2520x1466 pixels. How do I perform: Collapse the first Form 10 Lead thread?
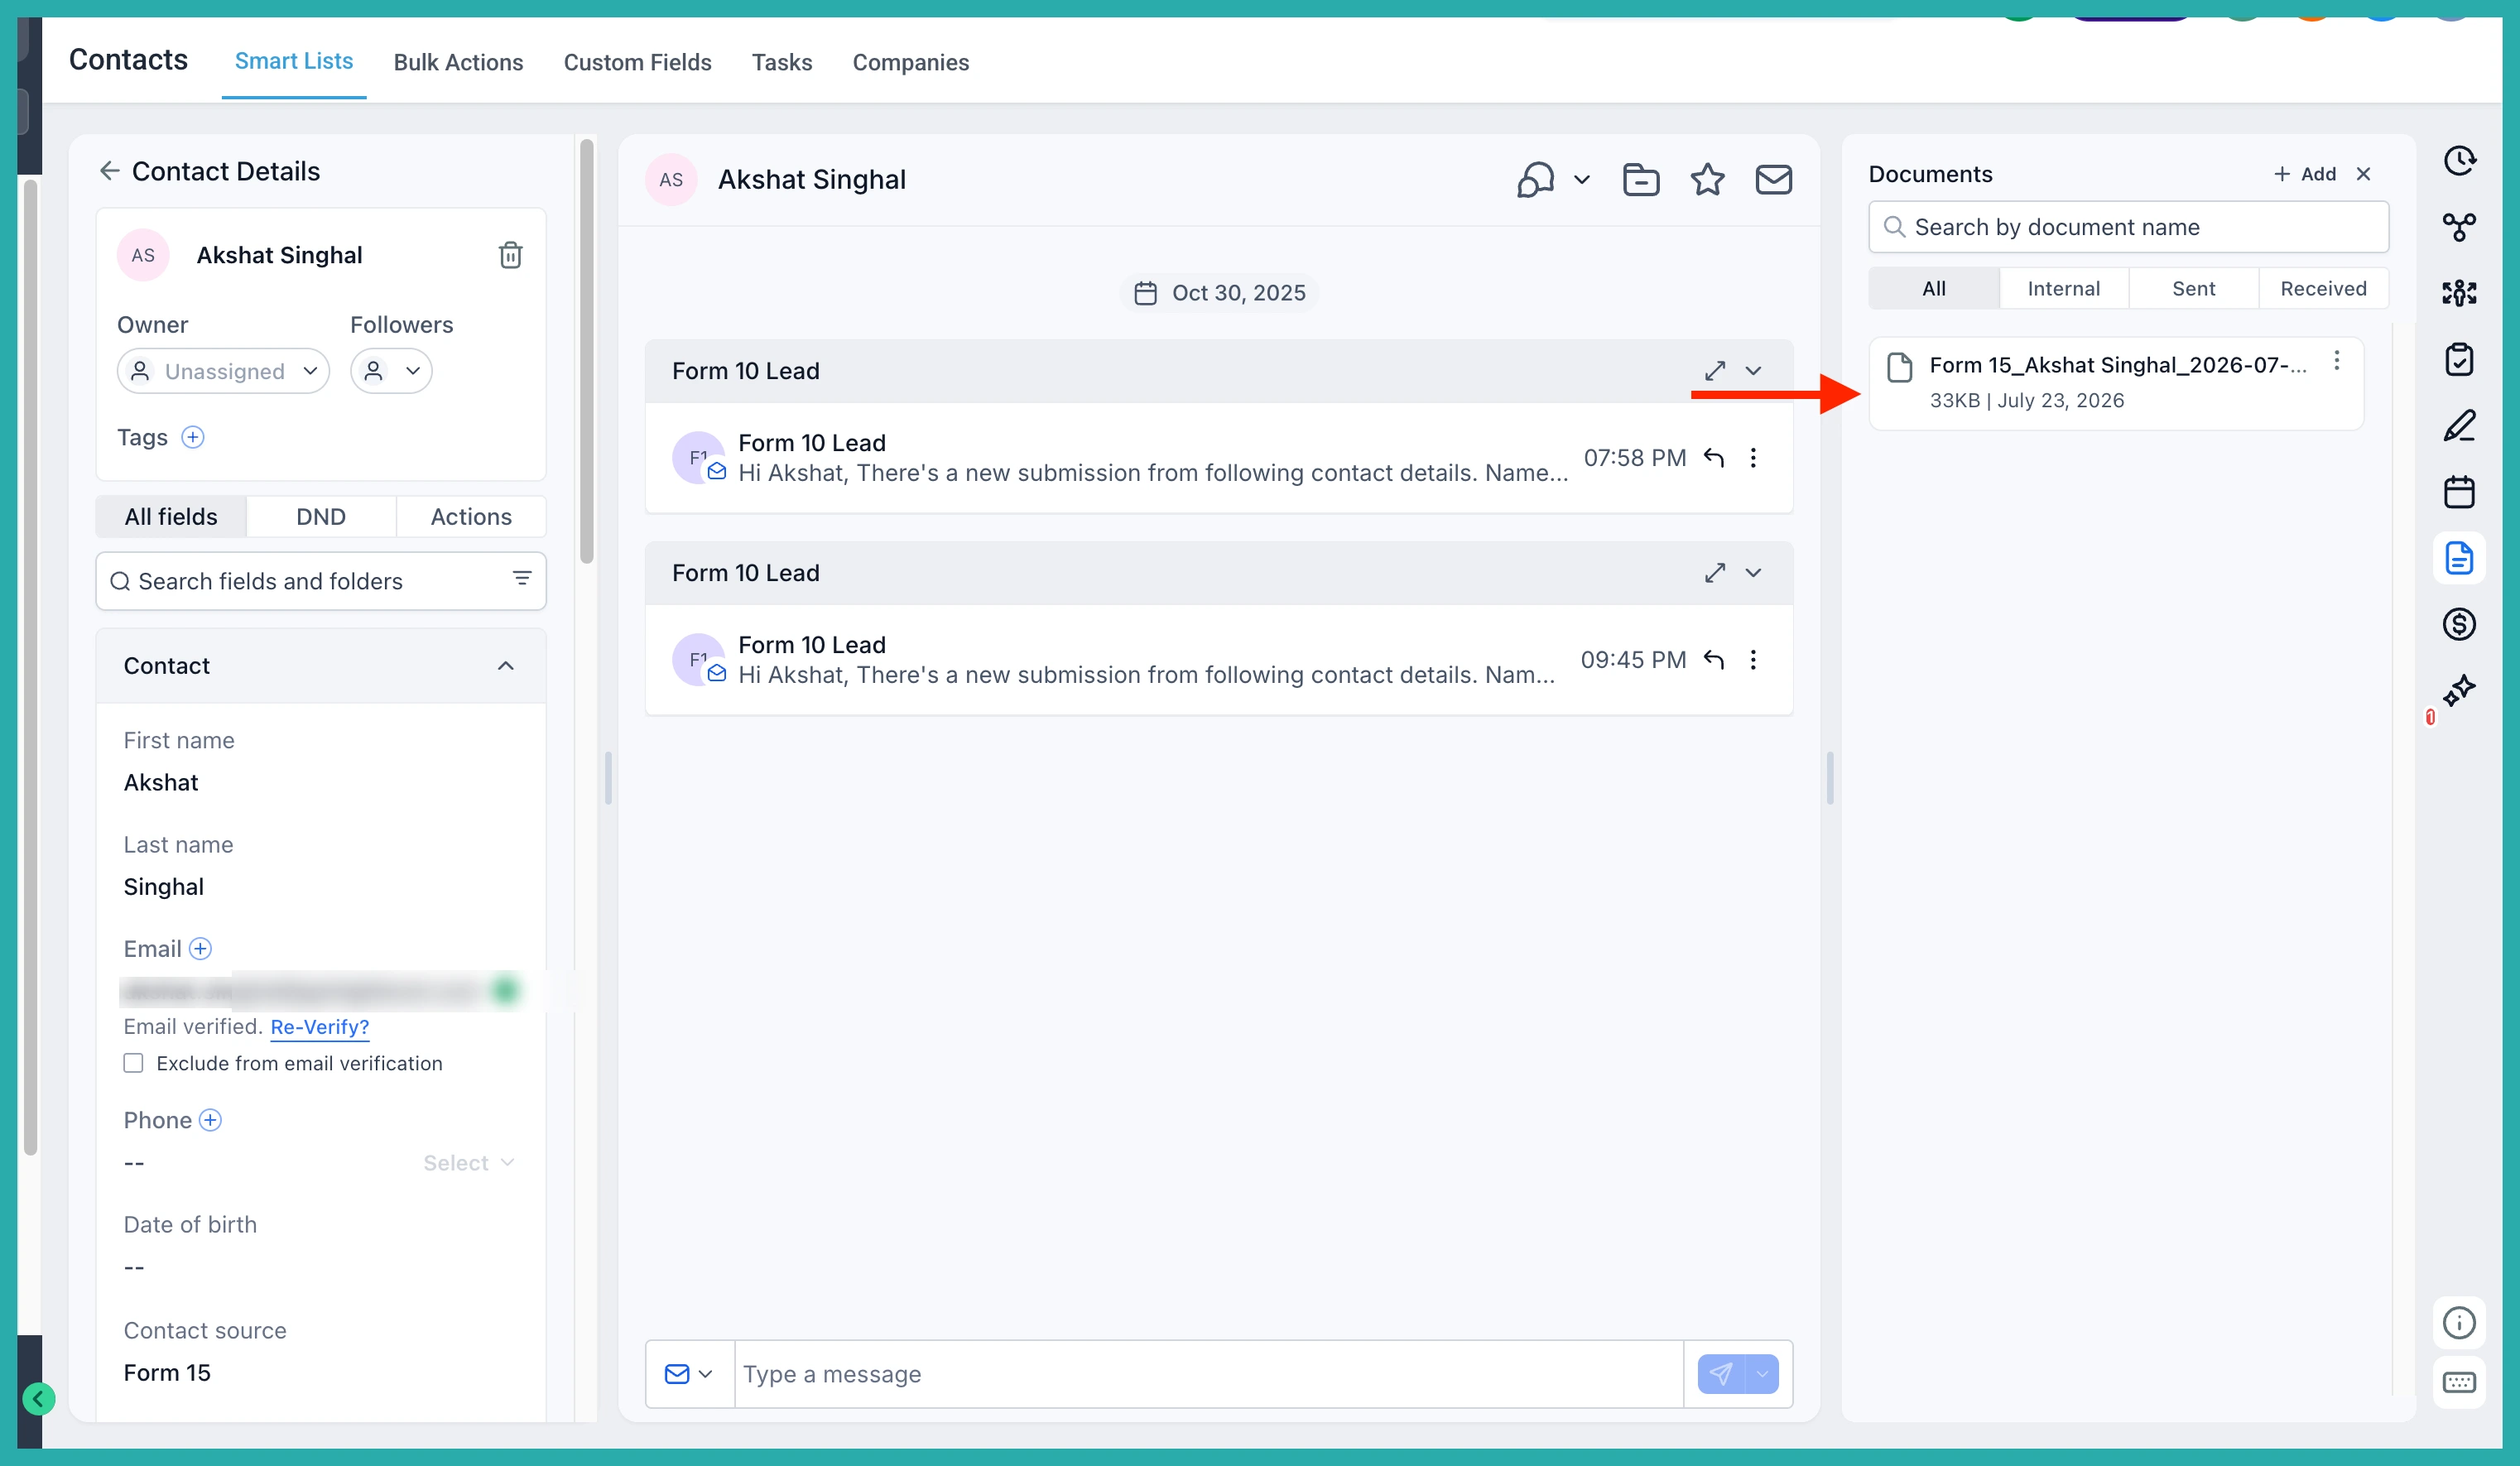(1753, 371)
